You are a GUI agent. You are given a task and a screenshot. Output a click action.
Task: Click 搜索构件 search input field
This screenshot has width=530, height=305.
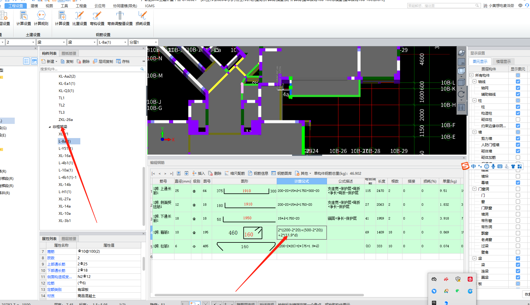90,69
